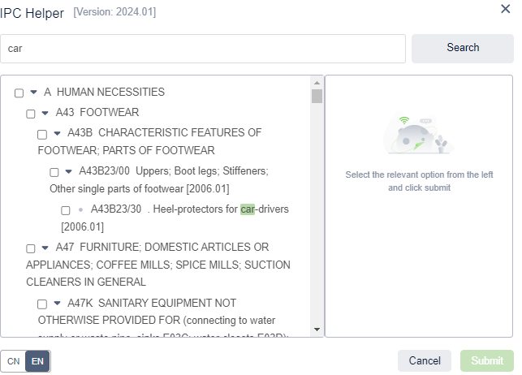
Task: Click the empty-state illustration icon
Action: coord(419,135)
